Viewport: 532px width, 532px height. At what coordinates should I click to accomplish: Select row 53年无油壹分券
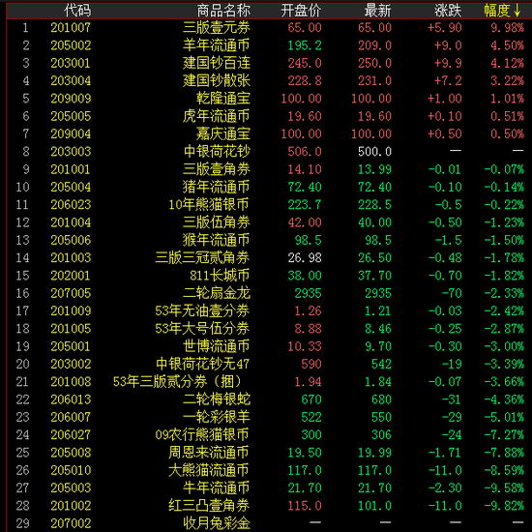coord(269,311)
